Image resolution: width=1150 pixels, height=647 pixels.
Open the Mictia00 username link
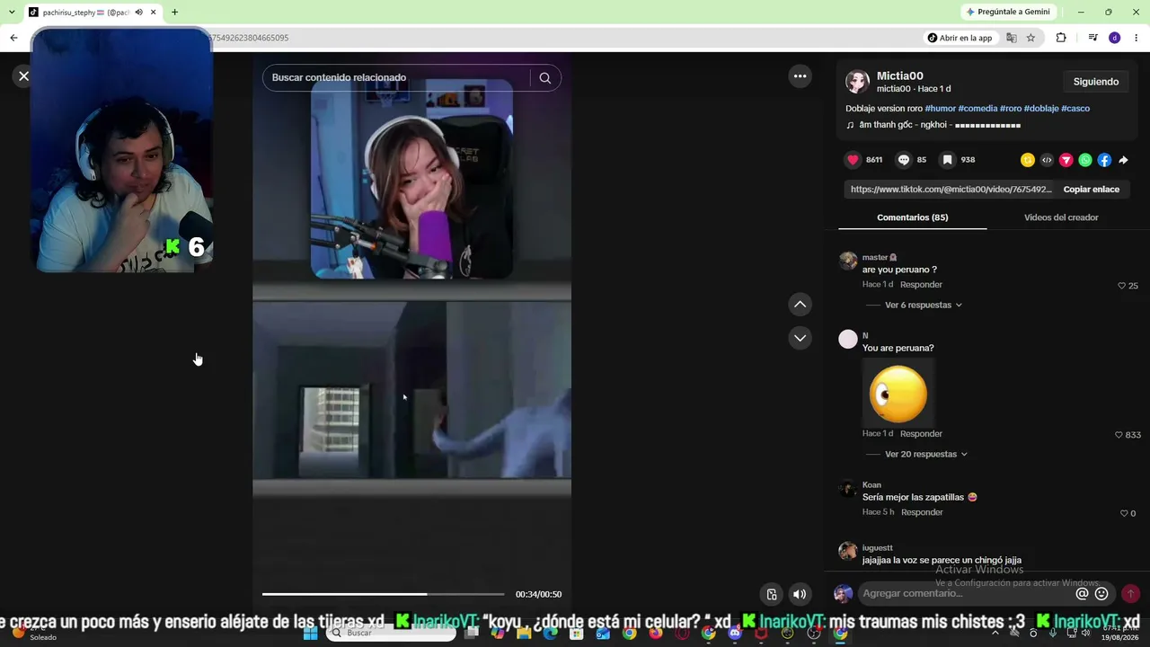point(900,76)
